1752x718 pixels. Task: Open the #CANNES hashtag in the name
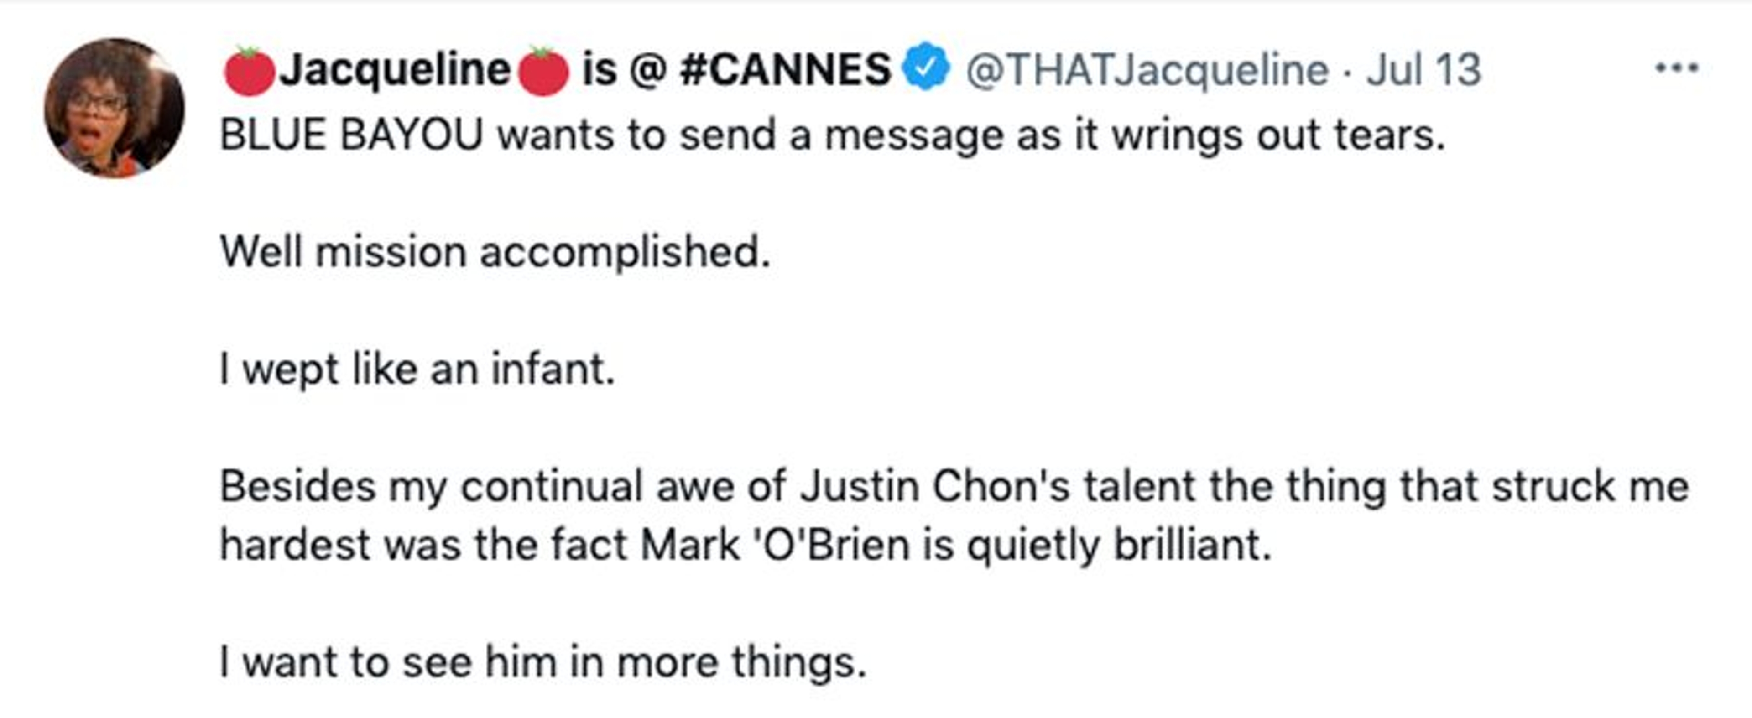785,70
